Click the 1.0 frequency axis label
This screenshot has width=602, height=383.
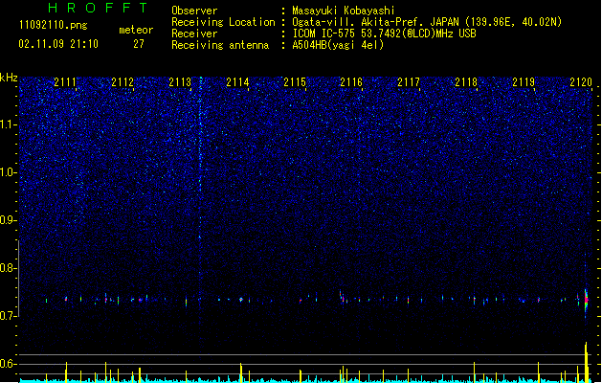pyautogui.click(x=9, y=172)
